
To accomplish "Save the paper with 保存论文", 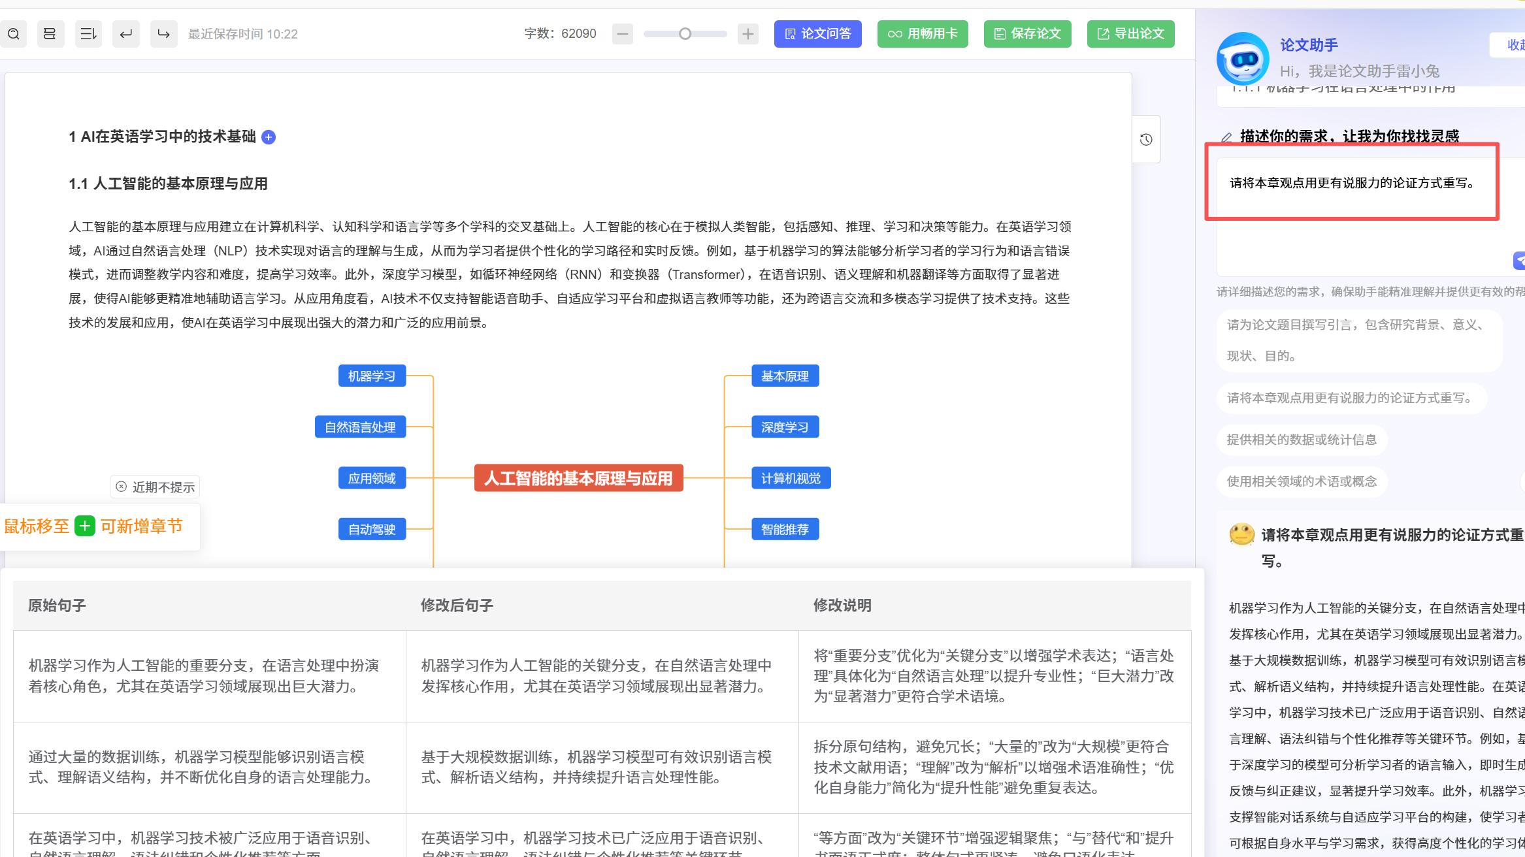I will [1027, 33].
